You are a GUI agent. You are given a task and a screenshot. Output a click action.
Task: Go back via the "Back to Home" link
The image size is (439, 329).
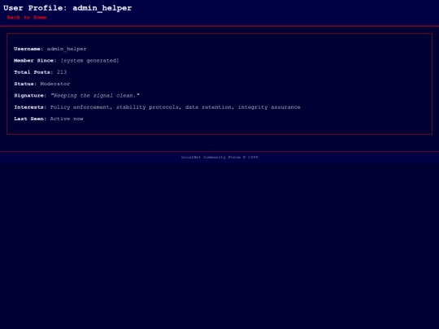coord(27,17)
